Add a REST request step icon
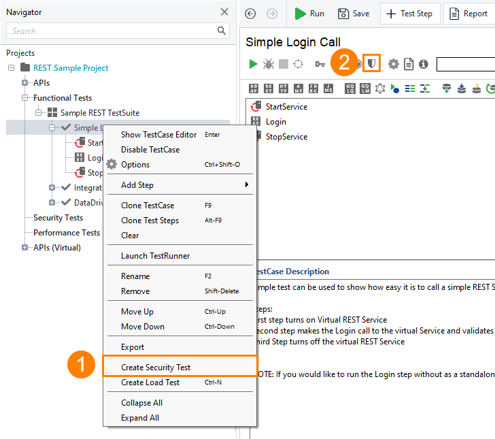Viewport: 495px width, 439px height. tap(269, 88)
